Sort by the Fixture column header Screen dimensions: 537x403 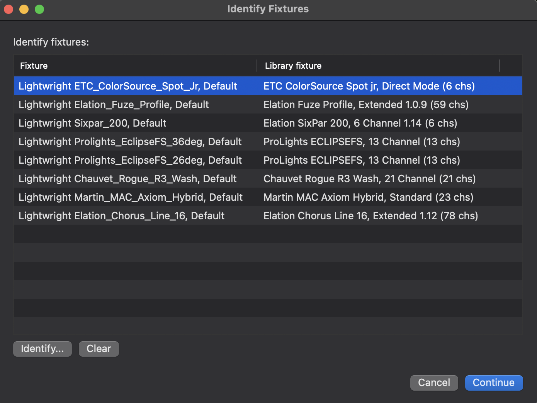(x=34, y=66)
